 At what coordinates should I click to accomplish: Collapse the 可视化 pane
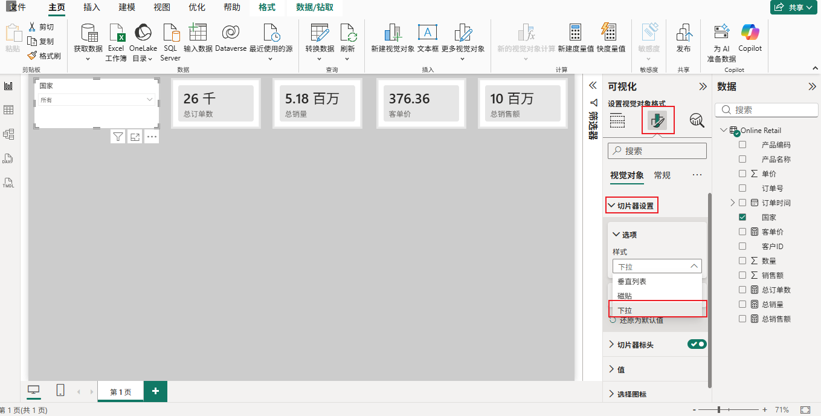pyautogui.click(x=703, y=86)
